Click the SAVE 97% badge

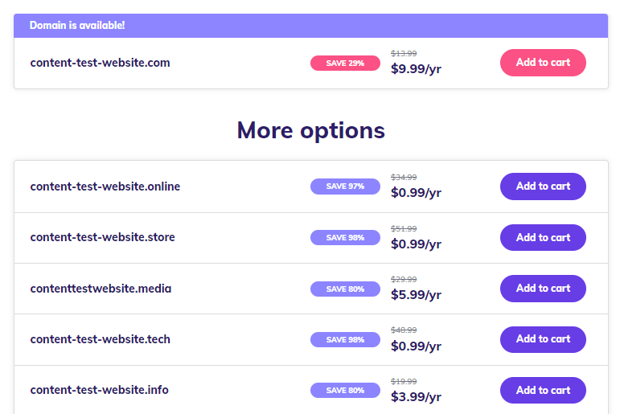(x=345, y=187)
